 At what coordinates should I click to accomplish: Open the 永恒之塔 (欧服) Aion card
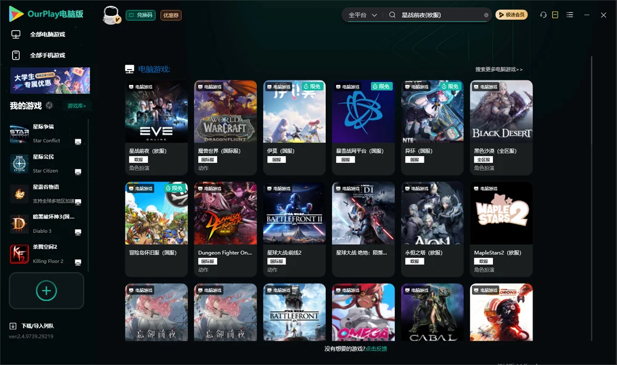(432, 229)
